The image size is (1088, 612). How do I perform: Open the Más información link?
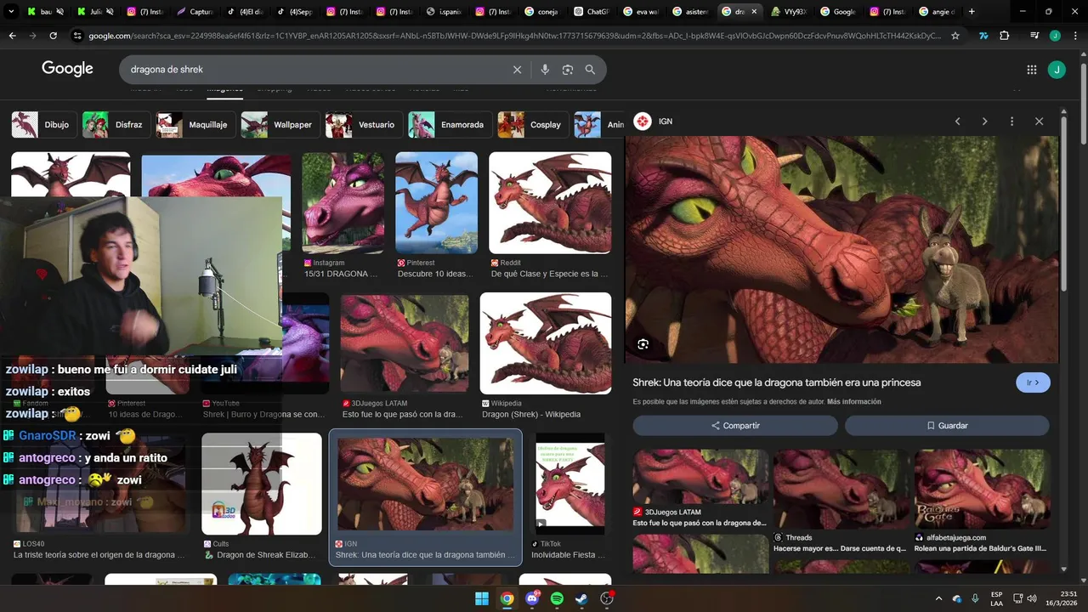[x=854, y=402]
